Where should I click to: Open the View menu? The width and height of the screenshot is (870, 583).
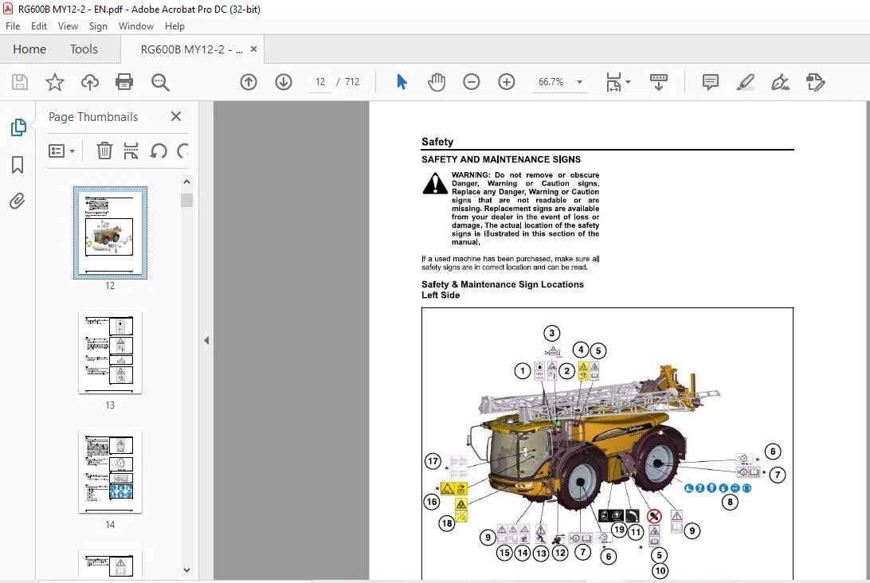click(x=68, y=26)
